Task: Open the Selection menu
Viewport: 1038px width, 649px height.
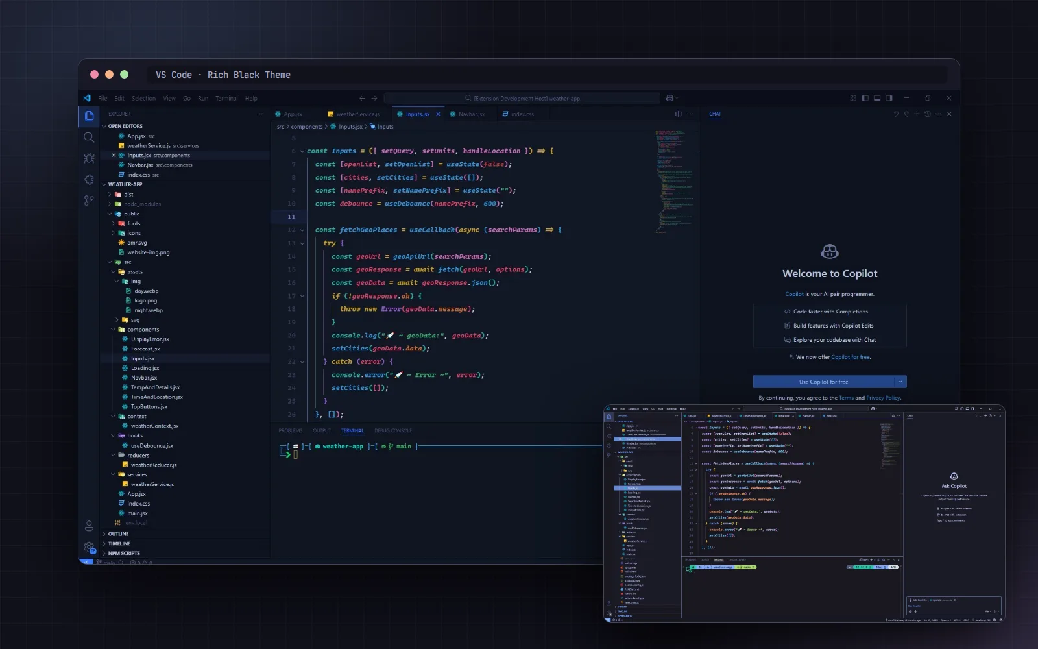Action: (x=143, y=99)
